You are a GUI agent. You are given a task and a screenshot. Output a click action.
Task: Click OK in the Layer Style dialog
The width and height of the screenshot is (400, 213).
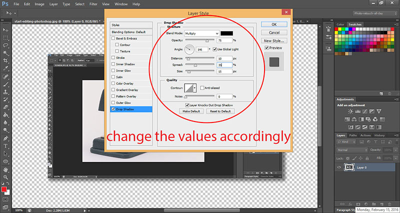(274, 24)
